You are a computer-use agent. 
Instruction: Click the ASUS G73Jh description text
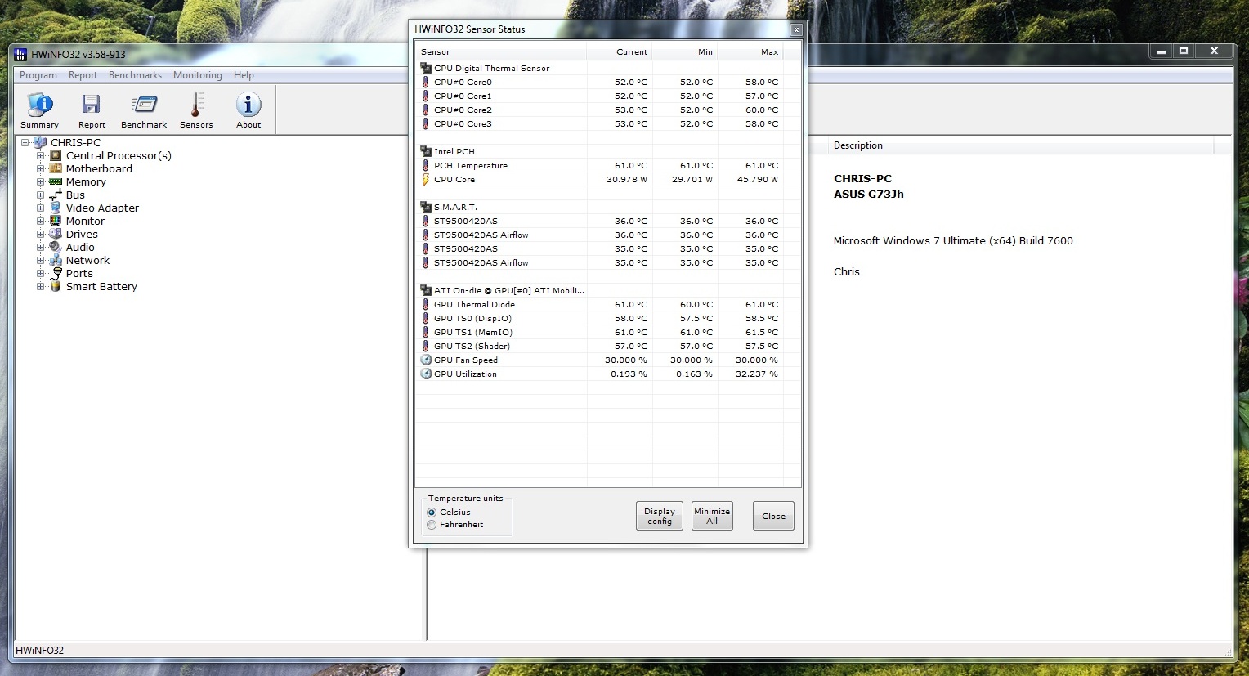pyautogui.click(x=869, y=194)
